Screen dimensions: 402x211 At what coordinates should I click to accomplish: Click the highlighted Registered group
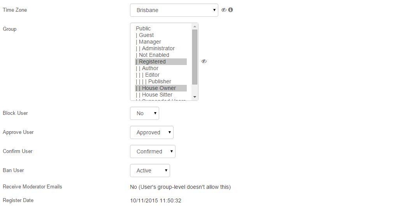(161, 62)
